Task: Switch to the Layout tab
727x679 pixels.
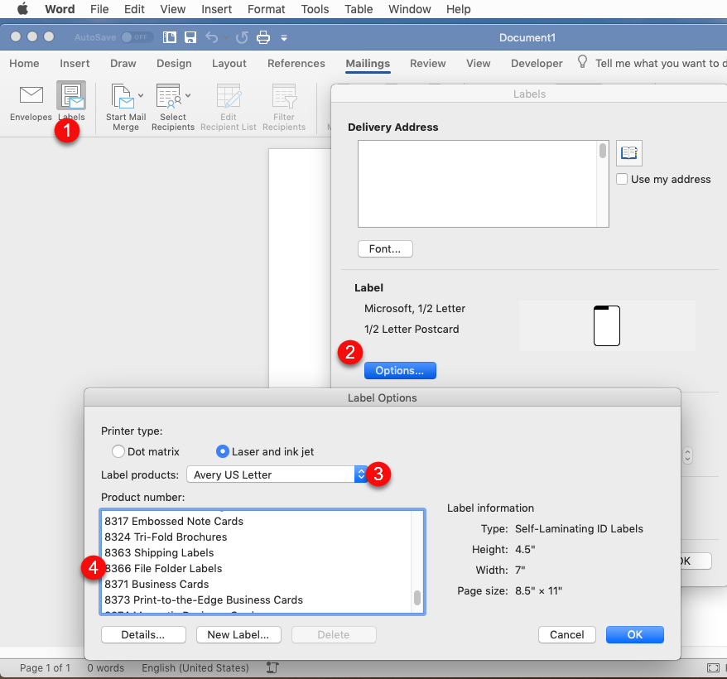Action: coord(229,63)
